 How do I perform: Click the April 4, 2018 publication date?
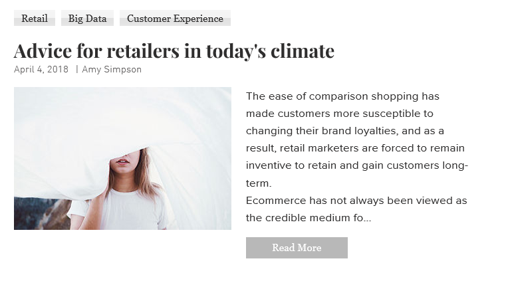41,70
